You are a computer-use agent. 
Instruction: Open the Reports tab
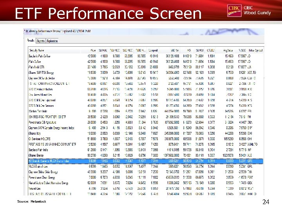click(x=41, y=41)
